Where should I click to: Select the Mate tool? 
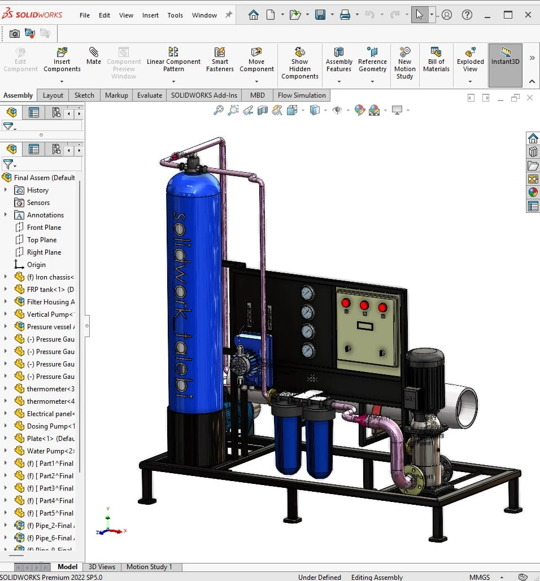(x=93, y=55)
